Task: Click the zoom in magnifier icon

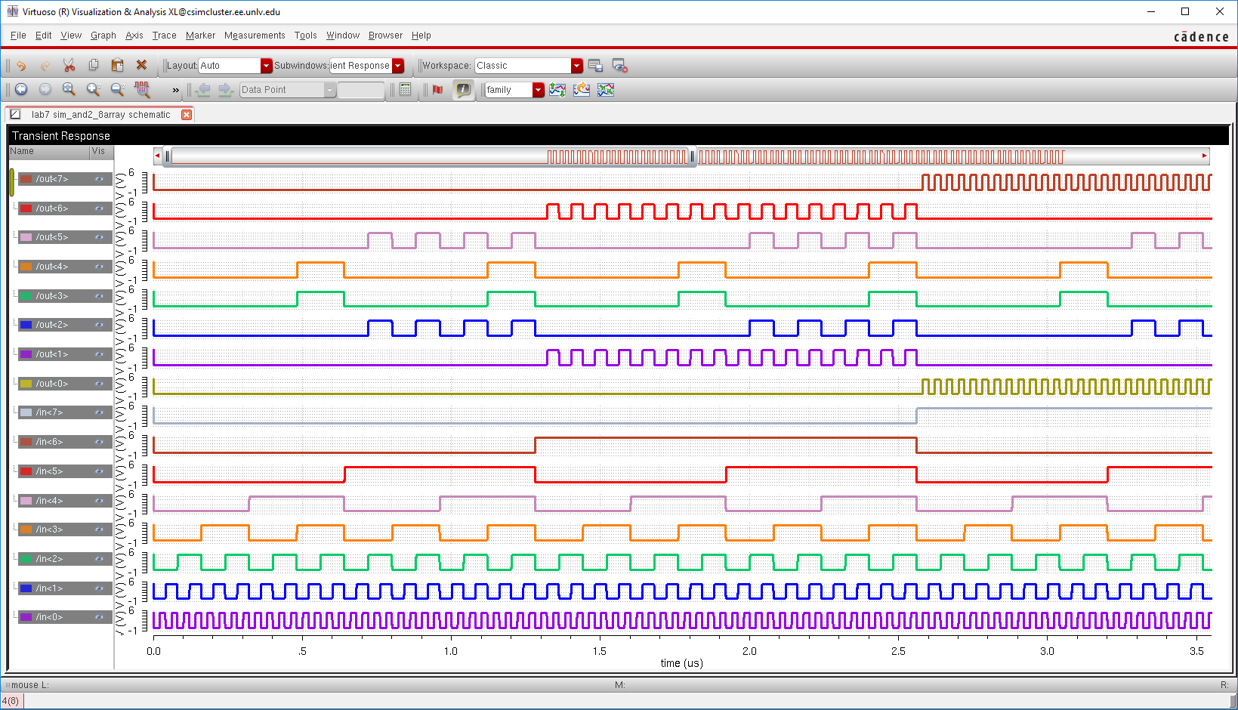Action: click(93, 90)
